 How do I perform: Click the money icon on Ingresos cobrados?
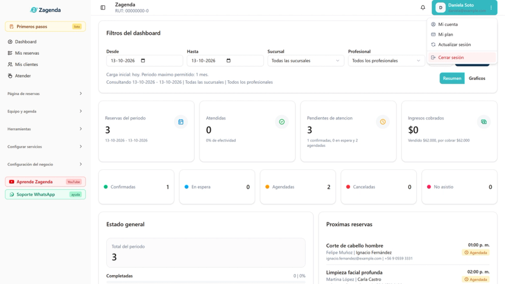484,122
